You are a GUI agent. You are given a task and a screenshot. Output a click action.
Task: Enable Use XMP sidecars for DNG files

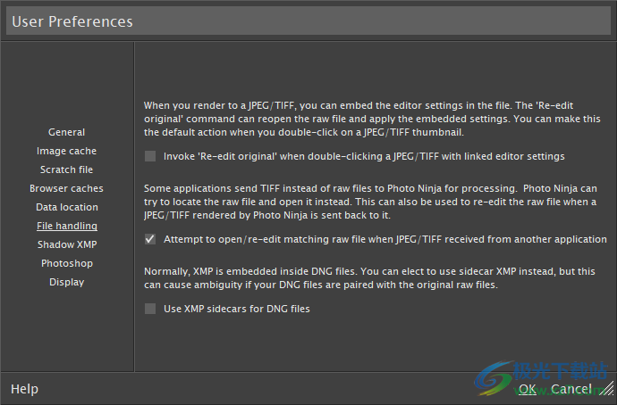[x=150, y=309]
